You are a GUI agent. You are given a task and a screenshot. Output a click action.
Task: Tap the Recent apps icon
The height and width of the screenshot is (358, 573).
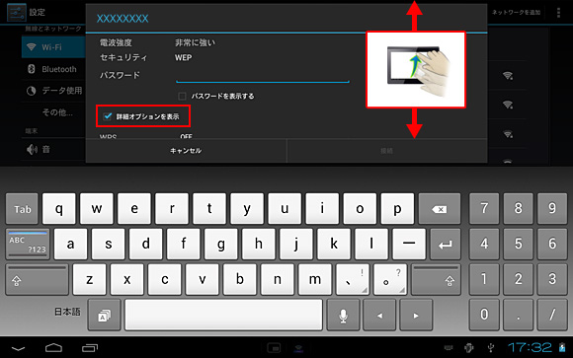click(x=90, y=348)
